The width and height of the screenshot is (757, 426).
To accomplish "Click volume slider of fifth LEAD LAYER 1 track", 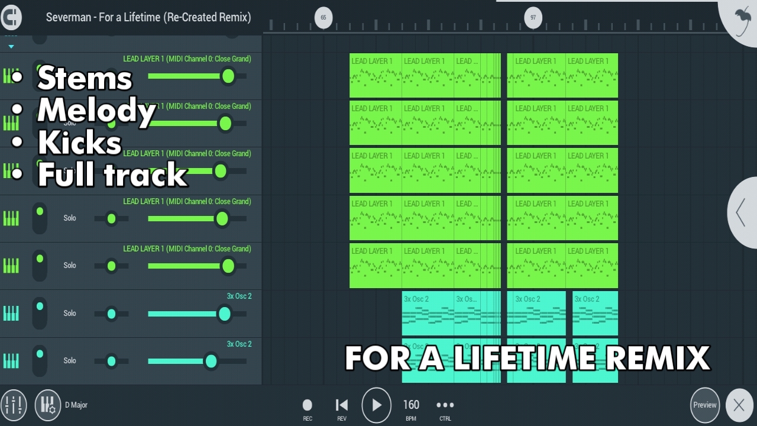I will [197, 266].
